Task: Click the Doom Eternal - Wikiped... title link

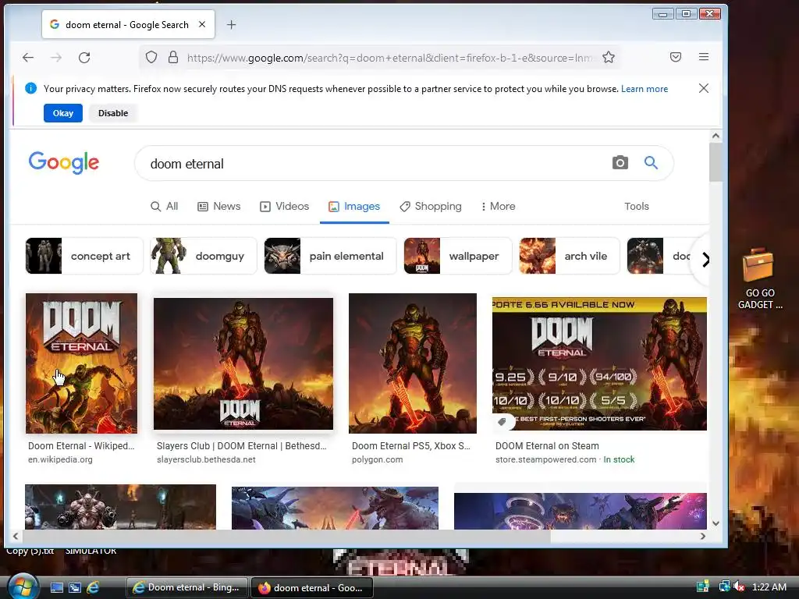Action: pyautogui.click(x=81, y=445)
